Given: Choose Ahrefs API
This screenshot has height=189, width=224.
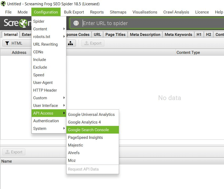Looking at the screenshot, I should point(92,153).
